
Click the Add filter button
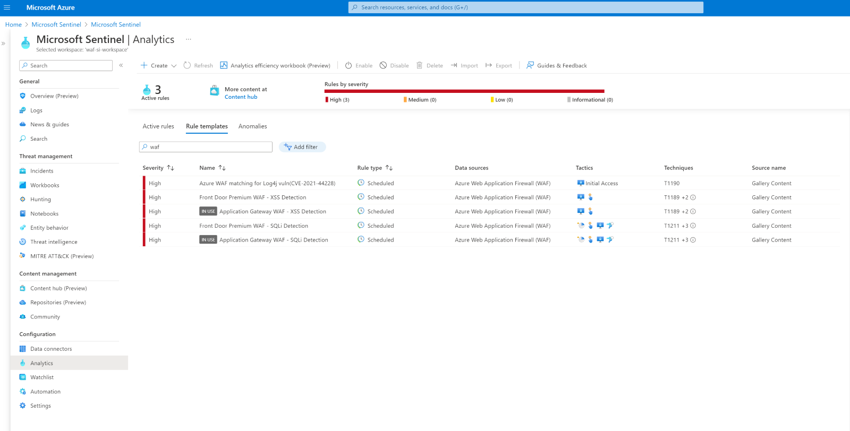[302, 147]
